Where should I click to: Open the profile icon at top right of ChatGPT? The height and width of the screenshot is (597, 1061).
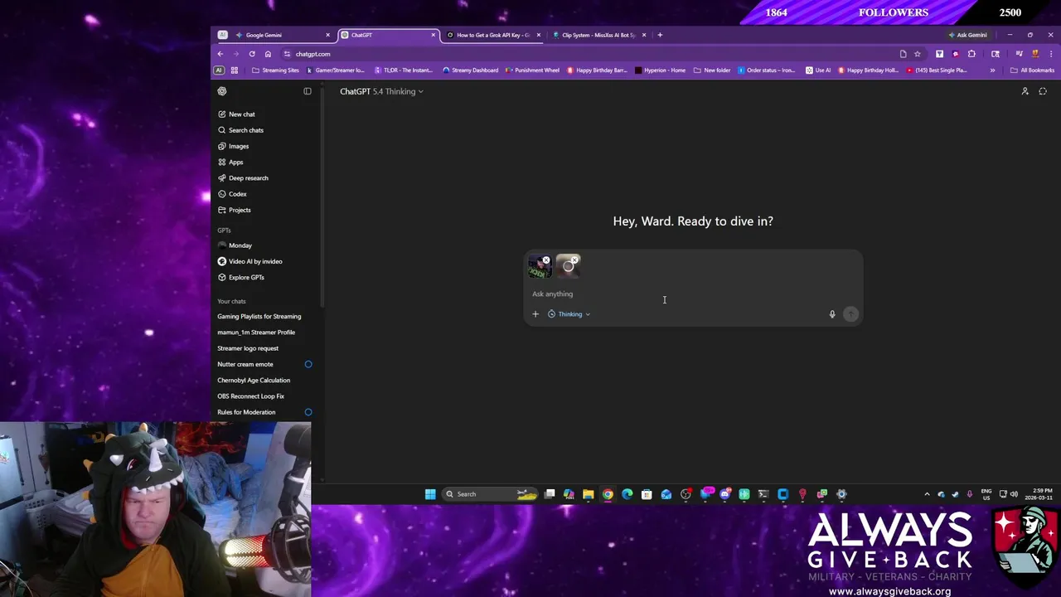[1025, 91]
